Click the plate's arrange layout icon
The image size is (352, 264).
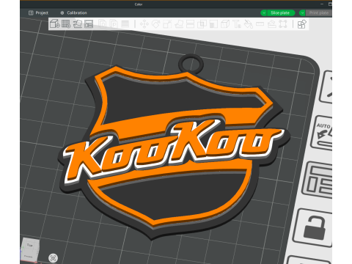coord(318,180)
